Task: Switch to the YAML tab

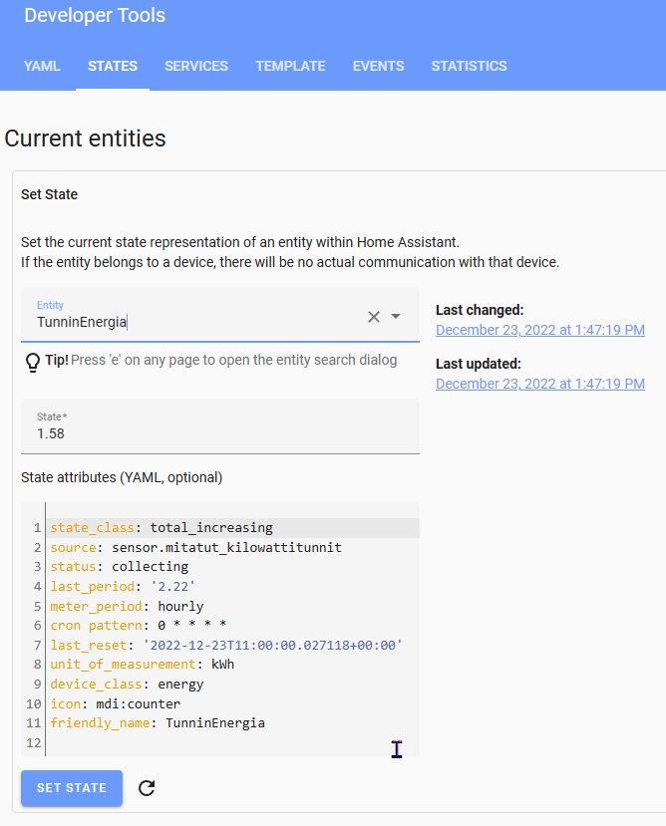Action: pos(42,66)
